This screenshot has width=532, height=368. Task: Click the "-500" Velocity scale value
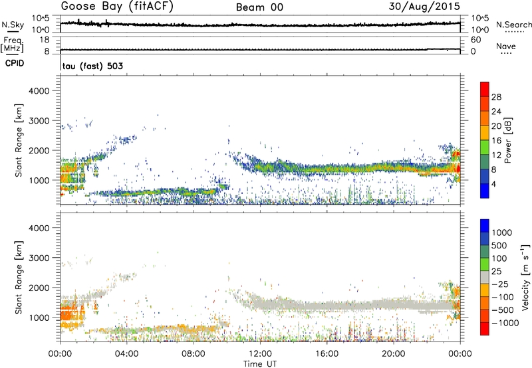pos(503,310)
